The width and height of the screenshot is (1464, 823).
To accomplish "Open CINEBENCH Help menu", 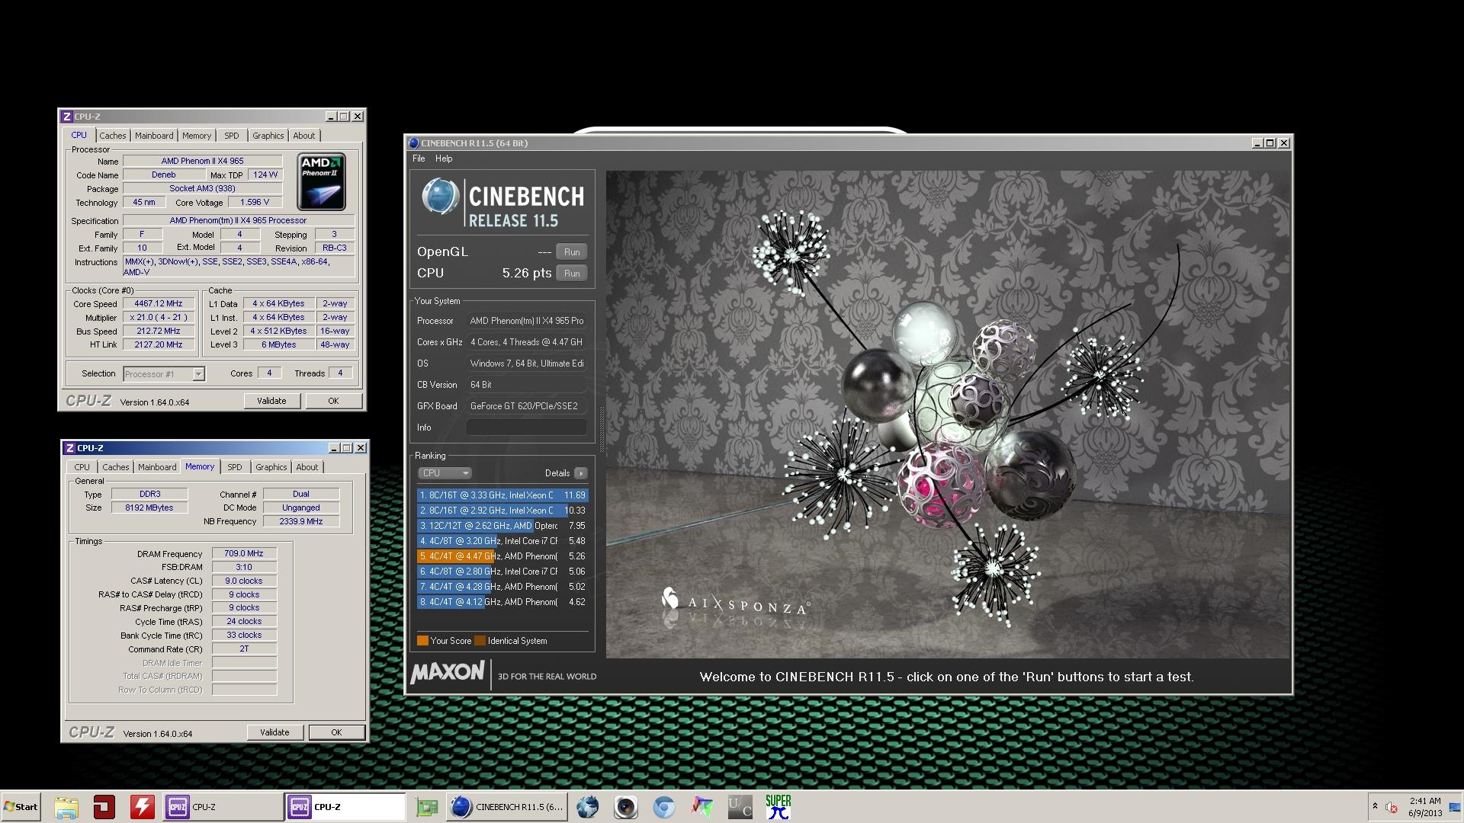I will 444,159.
